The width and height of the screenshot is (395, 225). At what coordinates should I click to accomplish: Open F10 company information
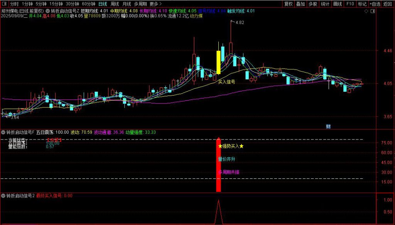(350, 4)
